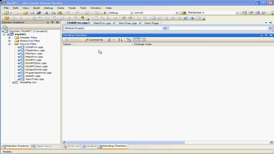The height and width of the screenshot is (154, 274).
Task: Open the Win32 platform dropdown
Action: coord(177,13)
